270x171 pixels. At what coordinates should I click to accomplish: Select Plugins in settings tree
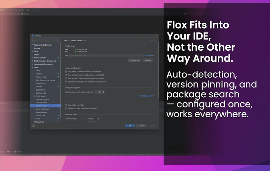click(36, 54)
